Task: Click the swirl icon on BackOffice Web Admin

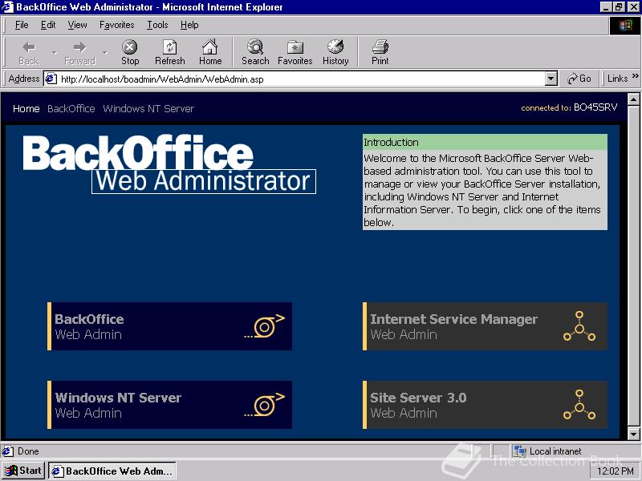Action: click(265, 326)
